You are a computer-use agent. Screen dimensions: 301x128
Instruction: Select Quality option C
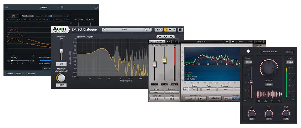click(x=23, y=61)
